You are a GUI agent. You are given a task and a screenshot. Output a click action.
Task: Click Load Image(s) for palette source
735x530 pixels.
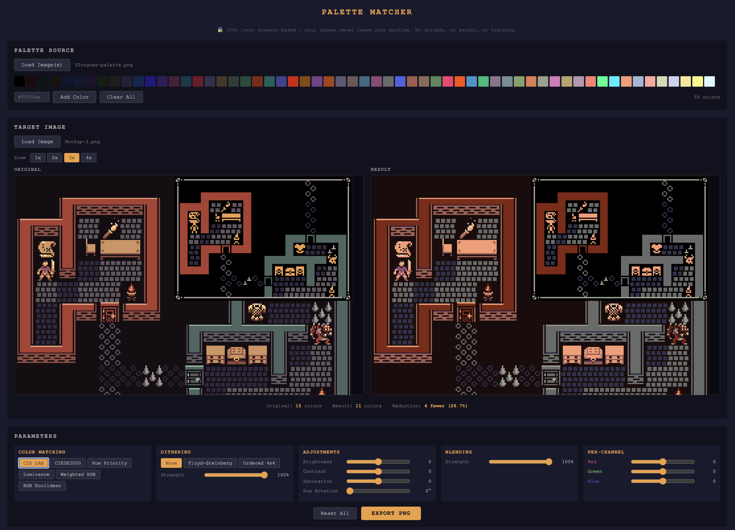[x=42, y=65]
